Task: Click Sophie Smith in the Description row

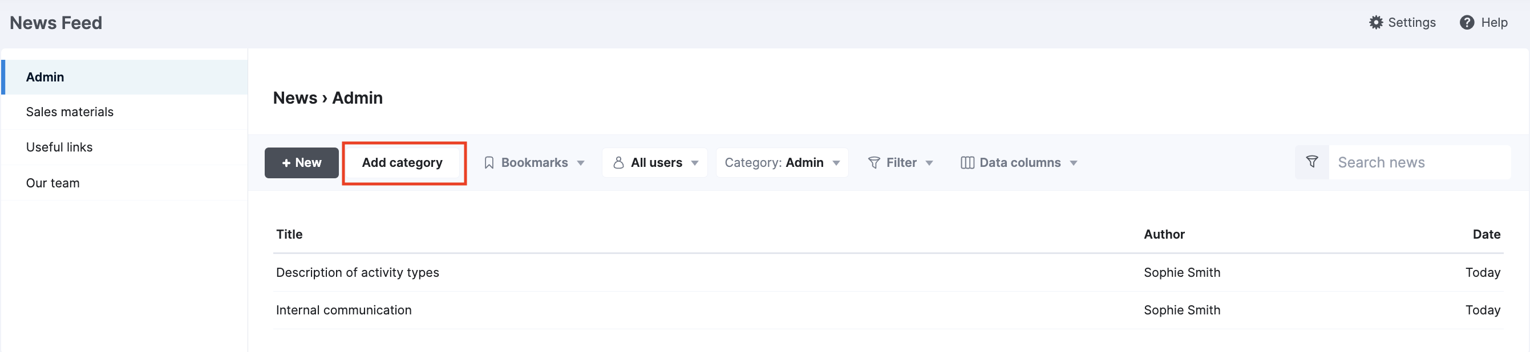Action: tap(1181, 273)
